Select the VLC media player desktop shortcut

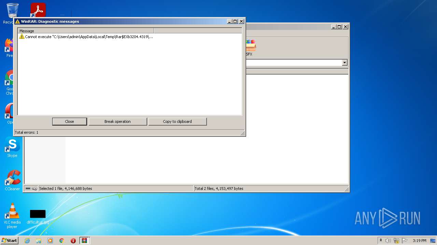point(12,216)
